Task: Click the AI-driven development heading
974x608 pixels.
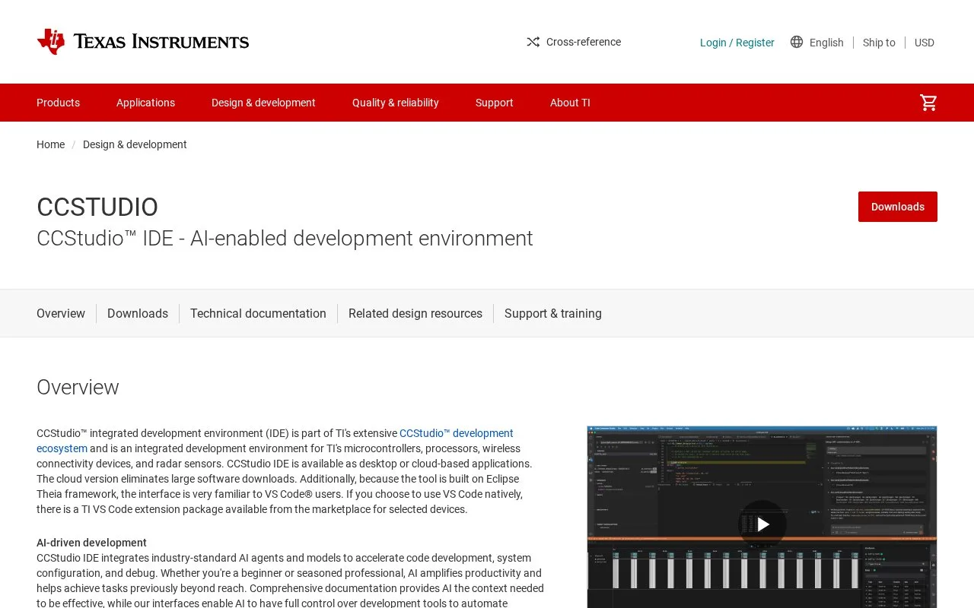Action: [91, 543]
